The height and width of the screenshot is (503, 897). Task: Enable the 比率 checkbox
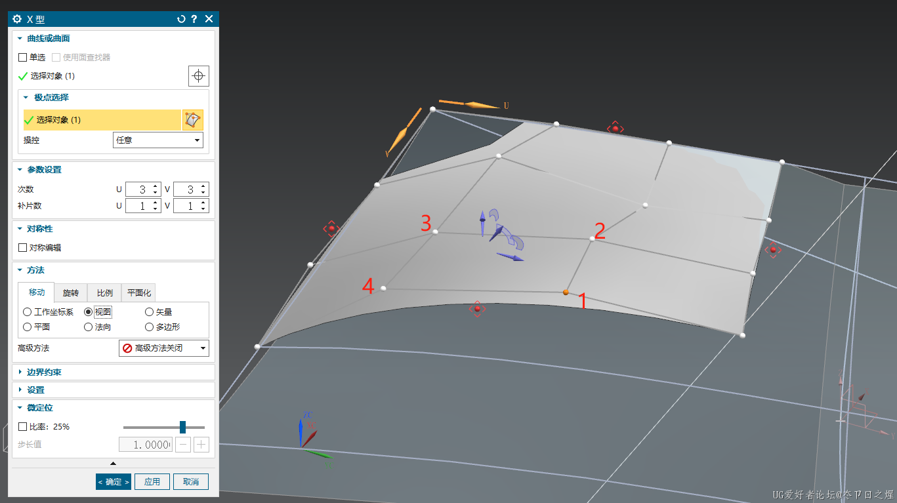23,427
